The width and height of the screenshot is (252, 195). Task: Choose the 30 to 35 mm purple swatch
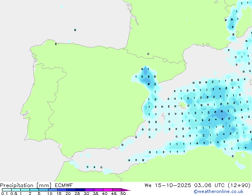pyautogui.click(x=89, y=190)
